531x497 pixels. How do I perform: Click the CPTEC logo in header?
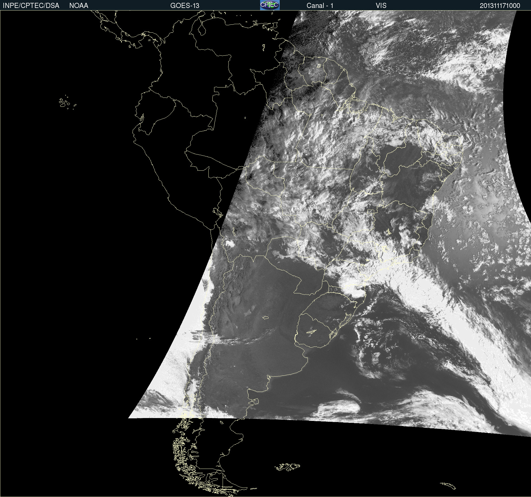pyautogui.click(x=270, y=5)
